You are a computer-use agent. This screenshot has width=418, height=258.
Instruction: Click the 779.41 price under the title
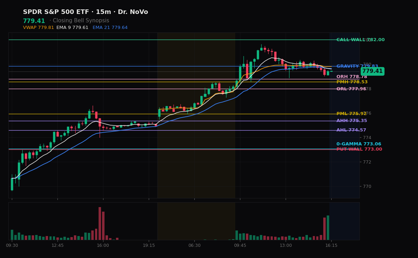[34, 21]
